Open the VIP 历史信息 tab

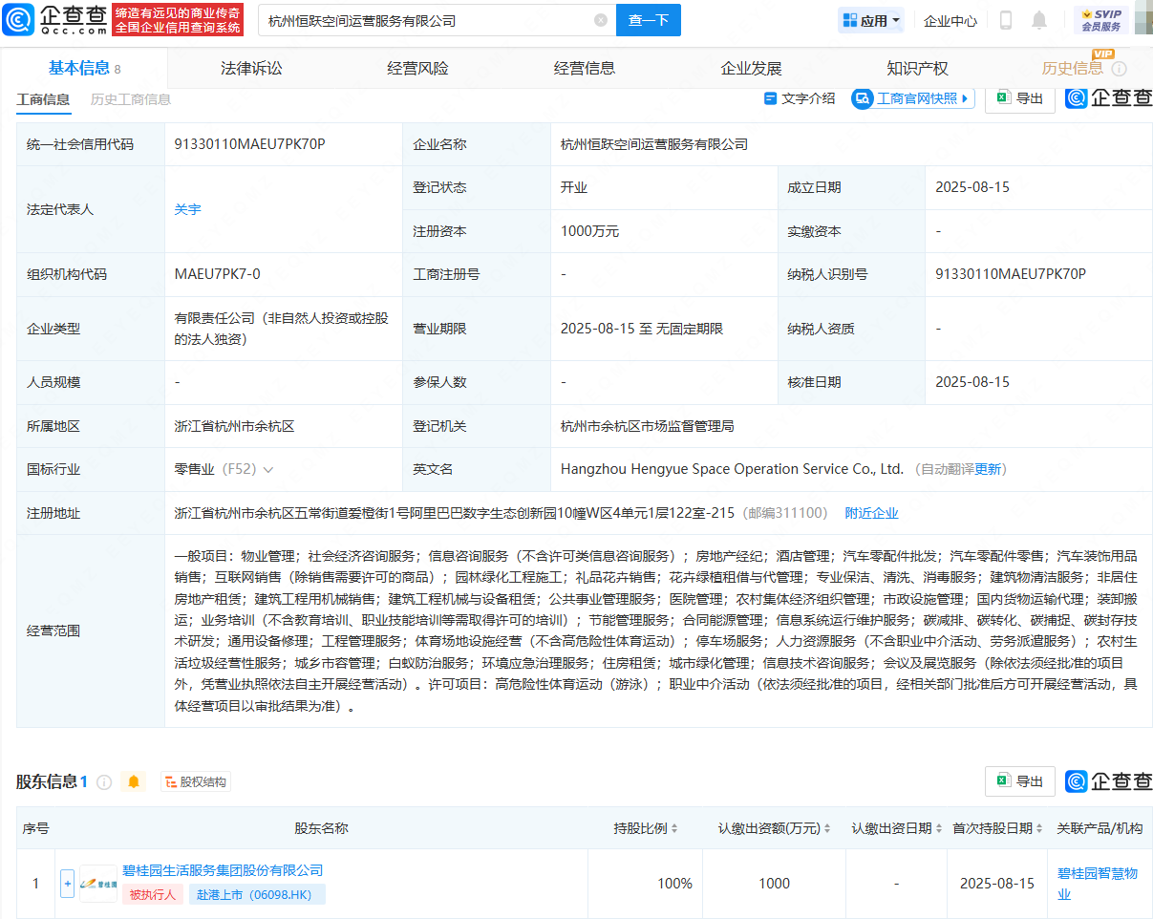1072,68
